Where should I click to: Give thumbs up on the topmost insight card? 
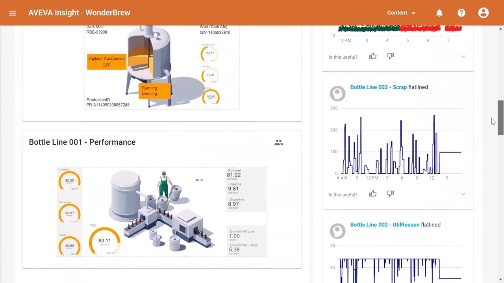pos(372,56)
